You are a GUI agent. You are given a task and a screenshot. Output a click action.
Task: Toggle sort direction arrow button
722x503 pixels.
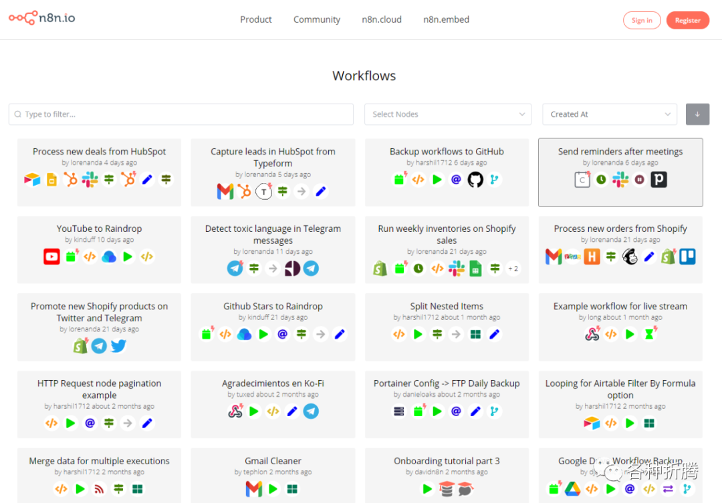click(x=697, y=114)
